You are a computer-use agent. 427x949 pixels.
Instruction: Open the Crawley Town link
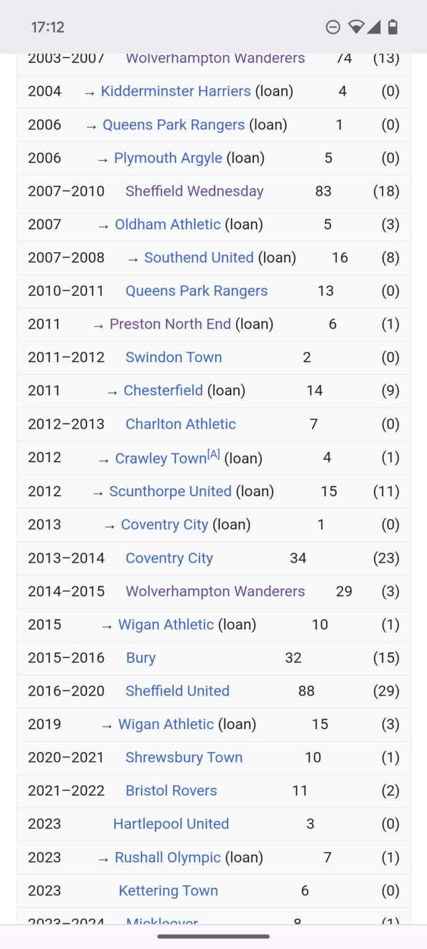(x=160, y=458)
